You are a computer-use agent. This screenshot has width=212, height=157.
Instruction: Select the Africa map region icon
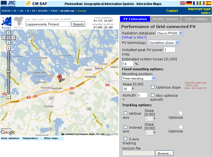pyautogui.click(x=19, y=22)
